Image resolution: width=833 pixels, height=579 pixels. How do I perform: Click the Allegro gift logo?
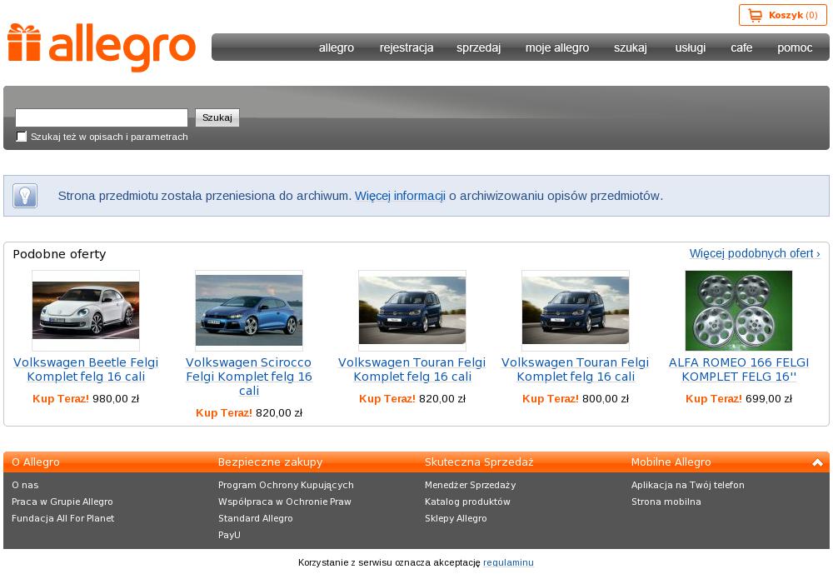102,47
